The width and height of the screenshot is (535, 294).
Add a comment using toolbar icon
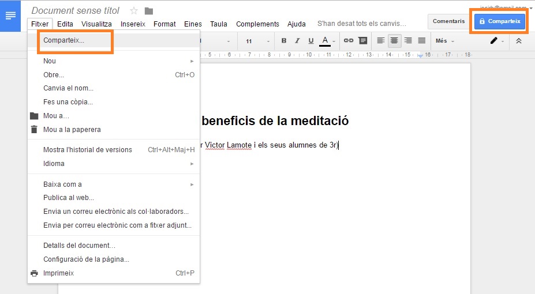coord(363,40)
